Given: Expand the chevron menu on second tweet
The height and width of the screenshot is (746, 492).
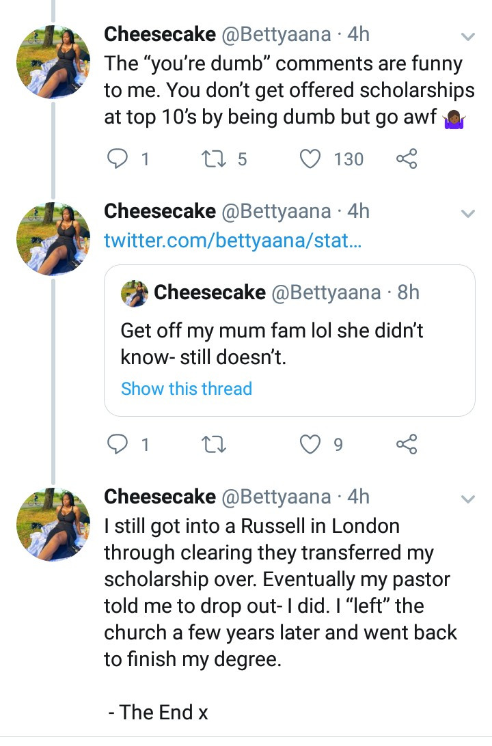Looking at the screenshot, I should [x=468, y=214].
